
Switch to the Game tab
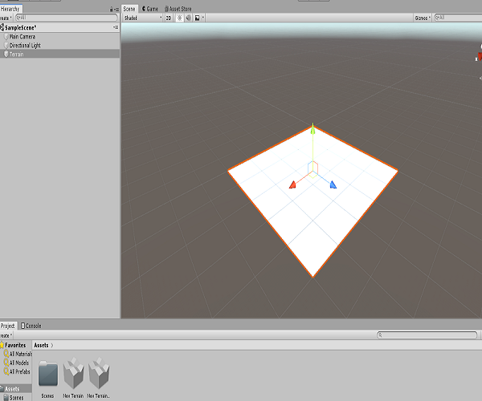pyautogui.click(x=149, y=9)
